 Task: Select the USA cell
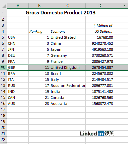click(x=18, y=37)
